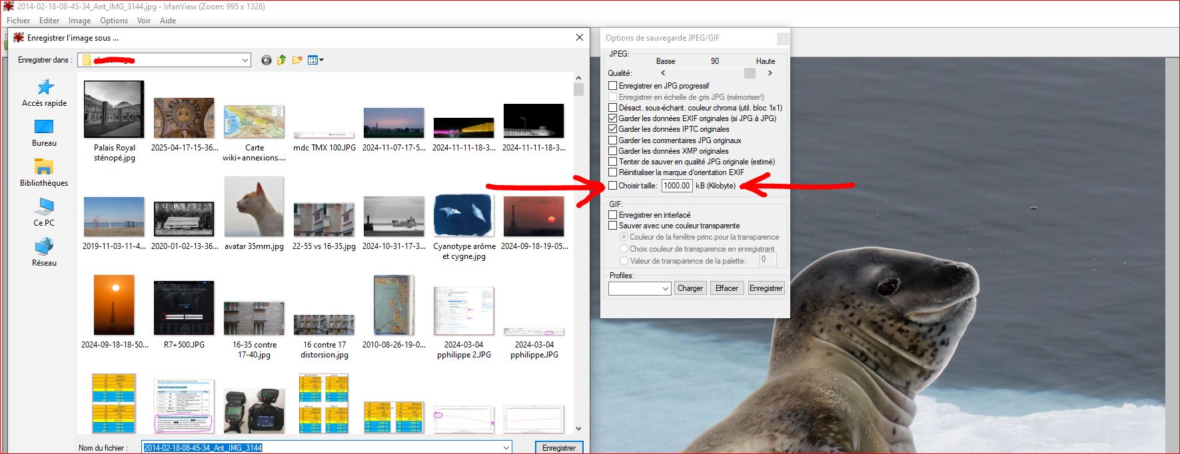Screen dimensions: 1180x454
Task: Open the Profiles dropdown list
Action: [665, 288]
